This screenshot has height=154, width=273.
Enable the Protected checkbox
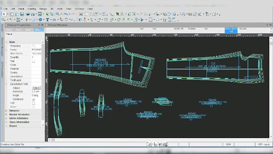tap(33, 46)
